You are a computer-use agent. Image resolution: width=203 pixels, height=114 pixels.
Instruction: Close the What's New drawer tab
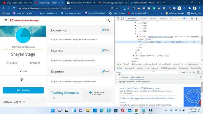(143, 77)
